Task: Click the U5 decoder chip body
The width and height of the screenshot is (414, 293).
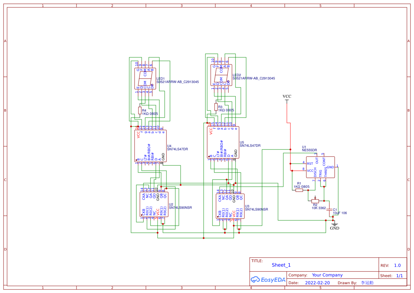Action: click(223, 142)
